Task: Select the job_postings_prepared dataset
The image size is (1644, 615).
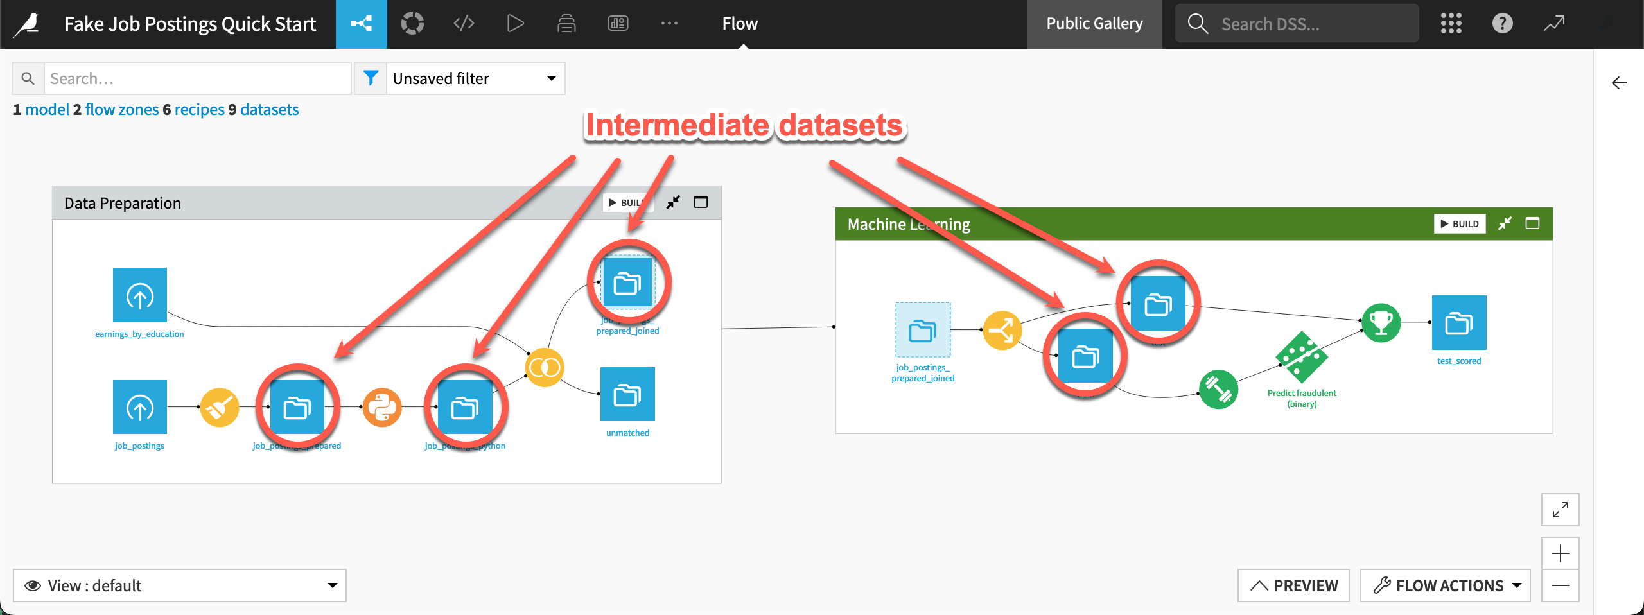Action: [297, 407]
